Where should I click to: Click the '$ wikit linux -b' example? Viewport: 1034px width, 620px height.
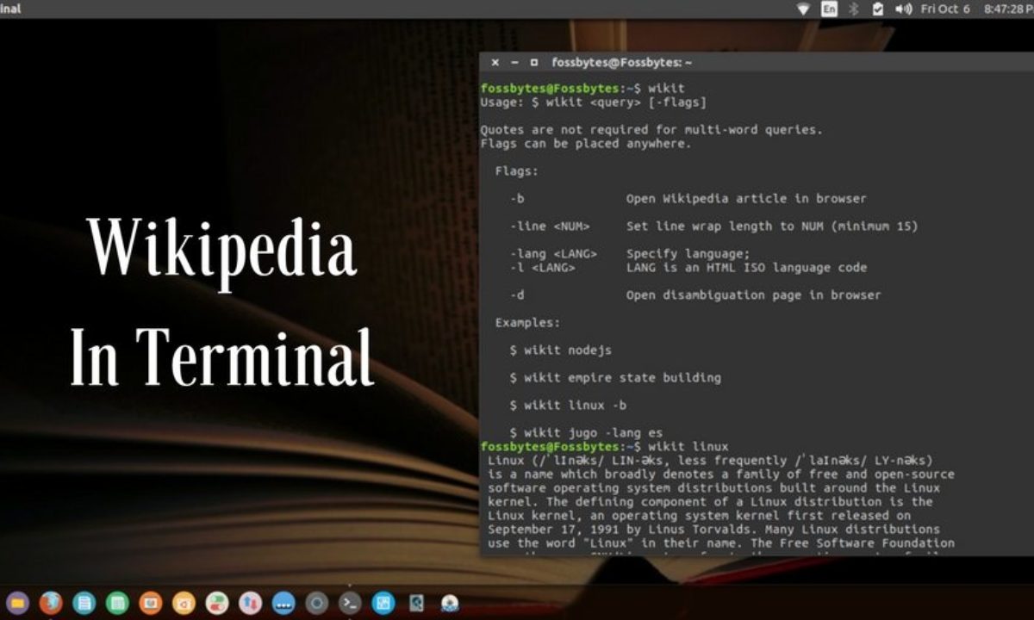pyautogui.click(x=568, y=406)
